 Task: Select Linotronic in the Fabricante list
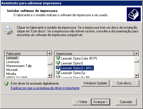[x=13, y=62]
